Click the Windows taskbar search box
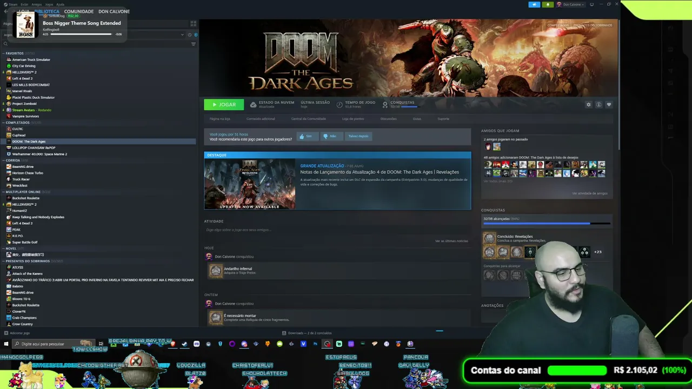The height and width of the screenshot is (389, 692). coord(53,344)
